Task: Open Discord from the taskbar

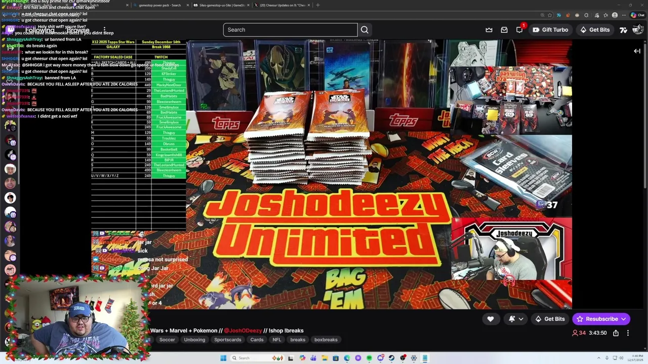Action: (381, 358)
